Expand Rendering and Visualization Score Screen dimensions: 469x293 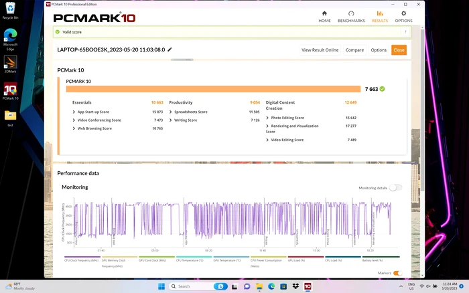coord(267,126)
